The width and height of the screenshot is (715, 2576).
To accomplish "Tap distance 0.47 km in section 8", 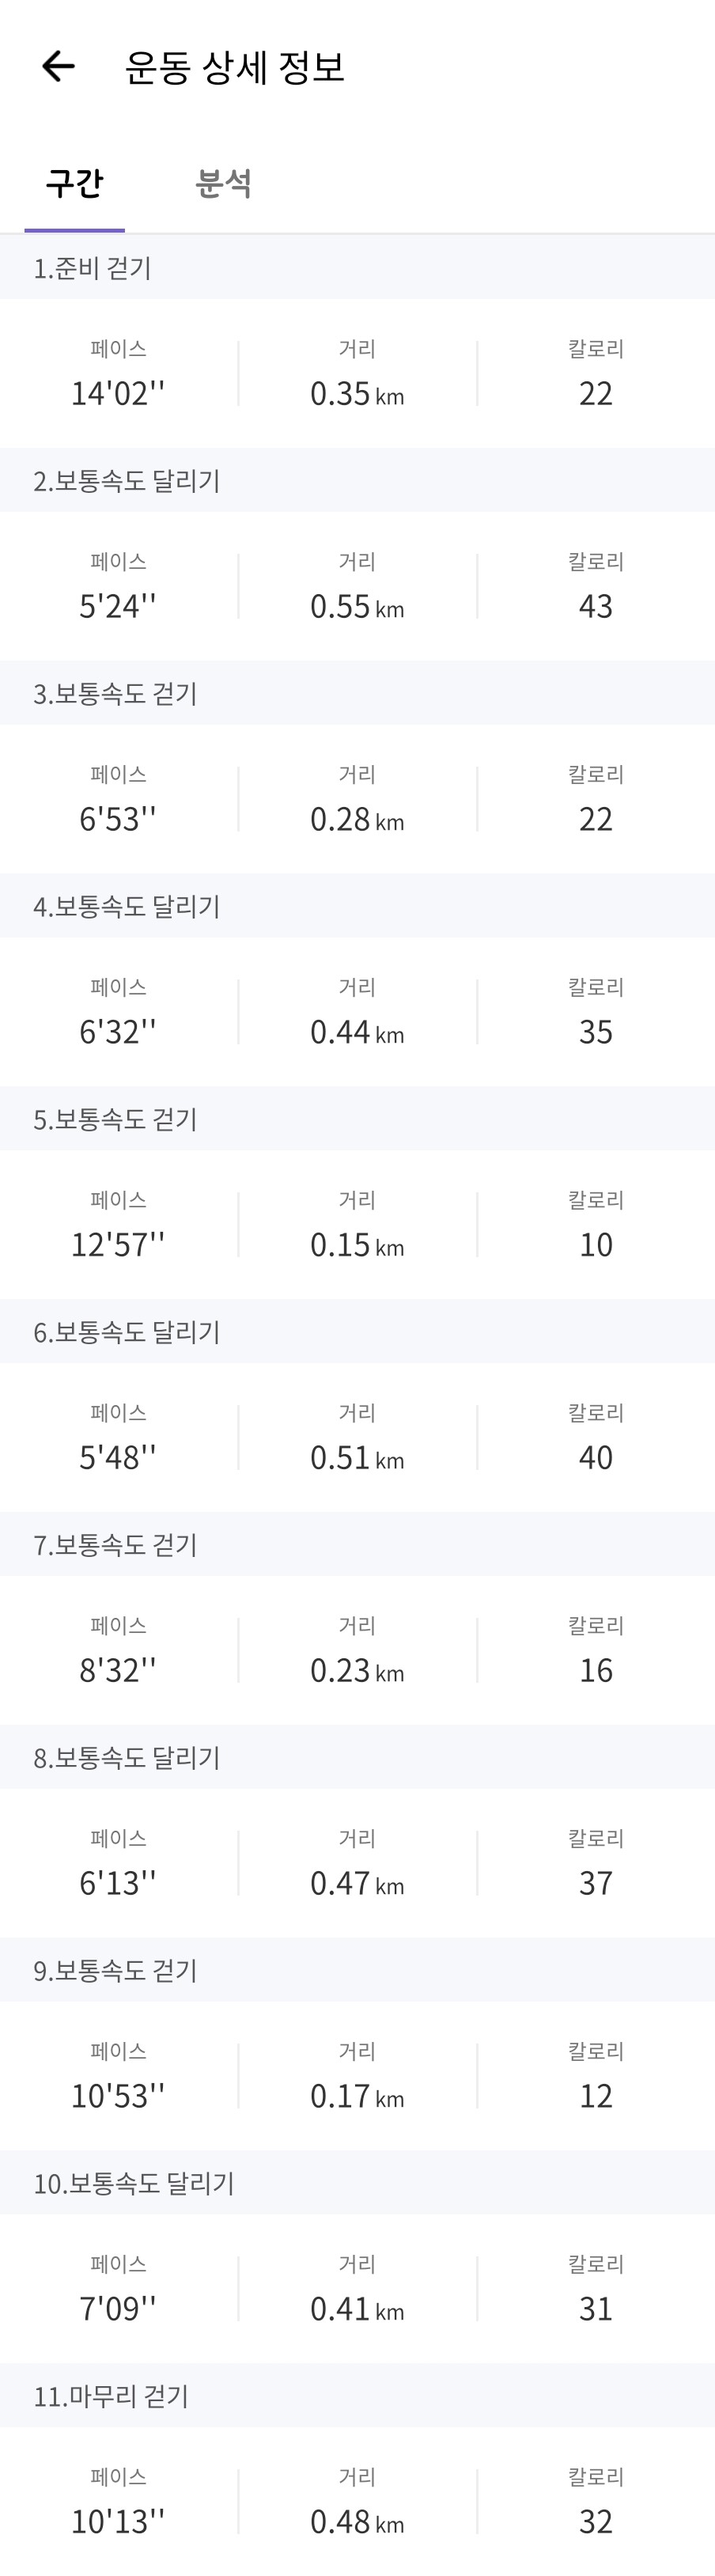I will coord(356,1883).
